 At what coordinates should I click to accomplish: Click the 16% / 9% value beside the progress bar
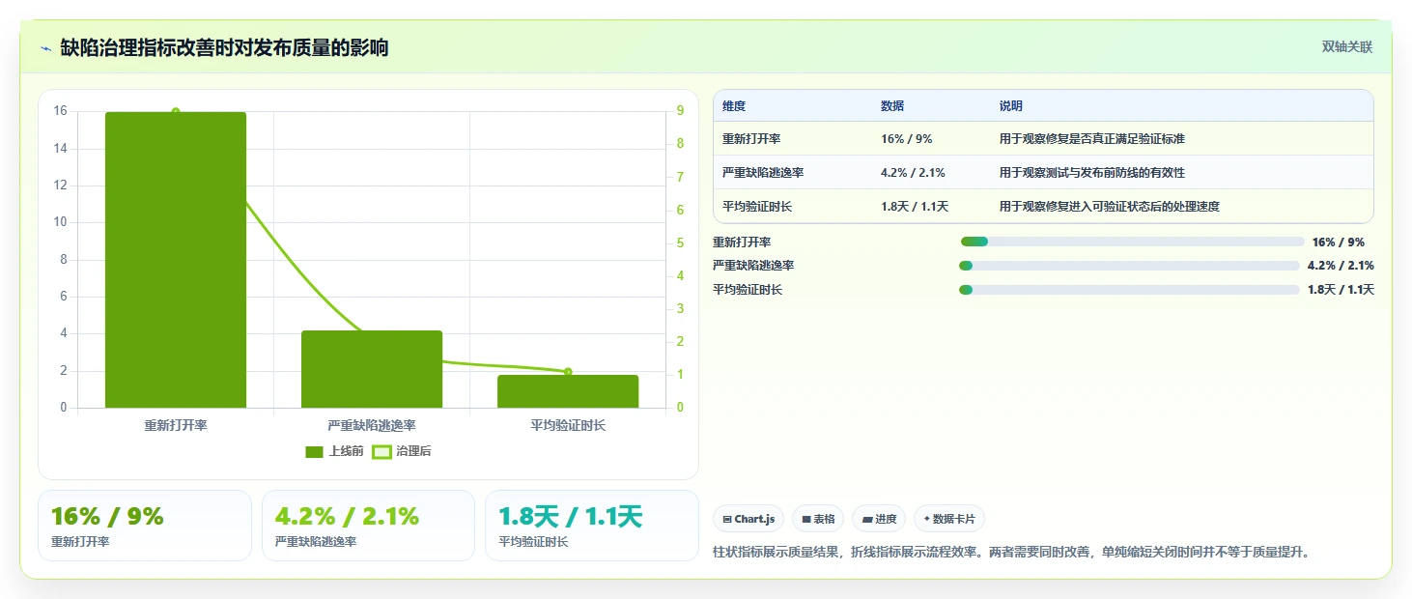point(1339,242)
